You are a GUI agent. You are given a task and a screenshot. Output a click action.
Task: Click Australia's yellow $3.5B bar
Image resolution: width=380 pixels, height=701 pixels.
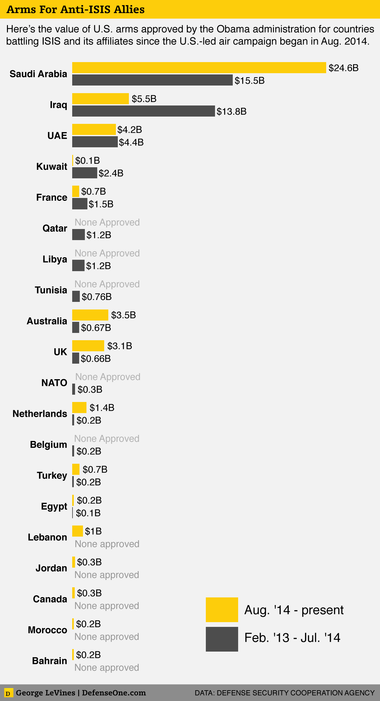coord(90,315)
